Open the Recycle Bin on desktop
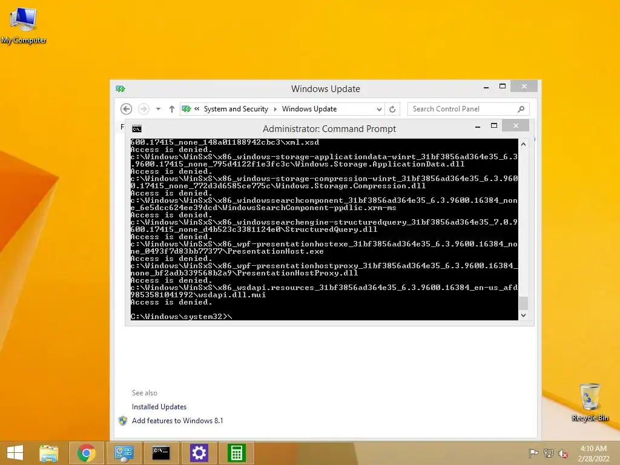 point(590,402)
